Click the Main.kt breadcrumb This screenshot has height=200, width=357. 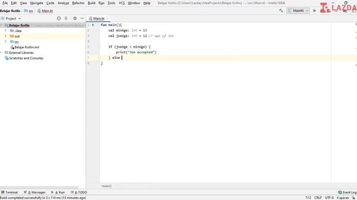45,11
